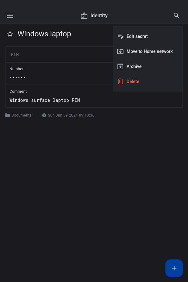Click the Archive box icon

coord(120,66)
